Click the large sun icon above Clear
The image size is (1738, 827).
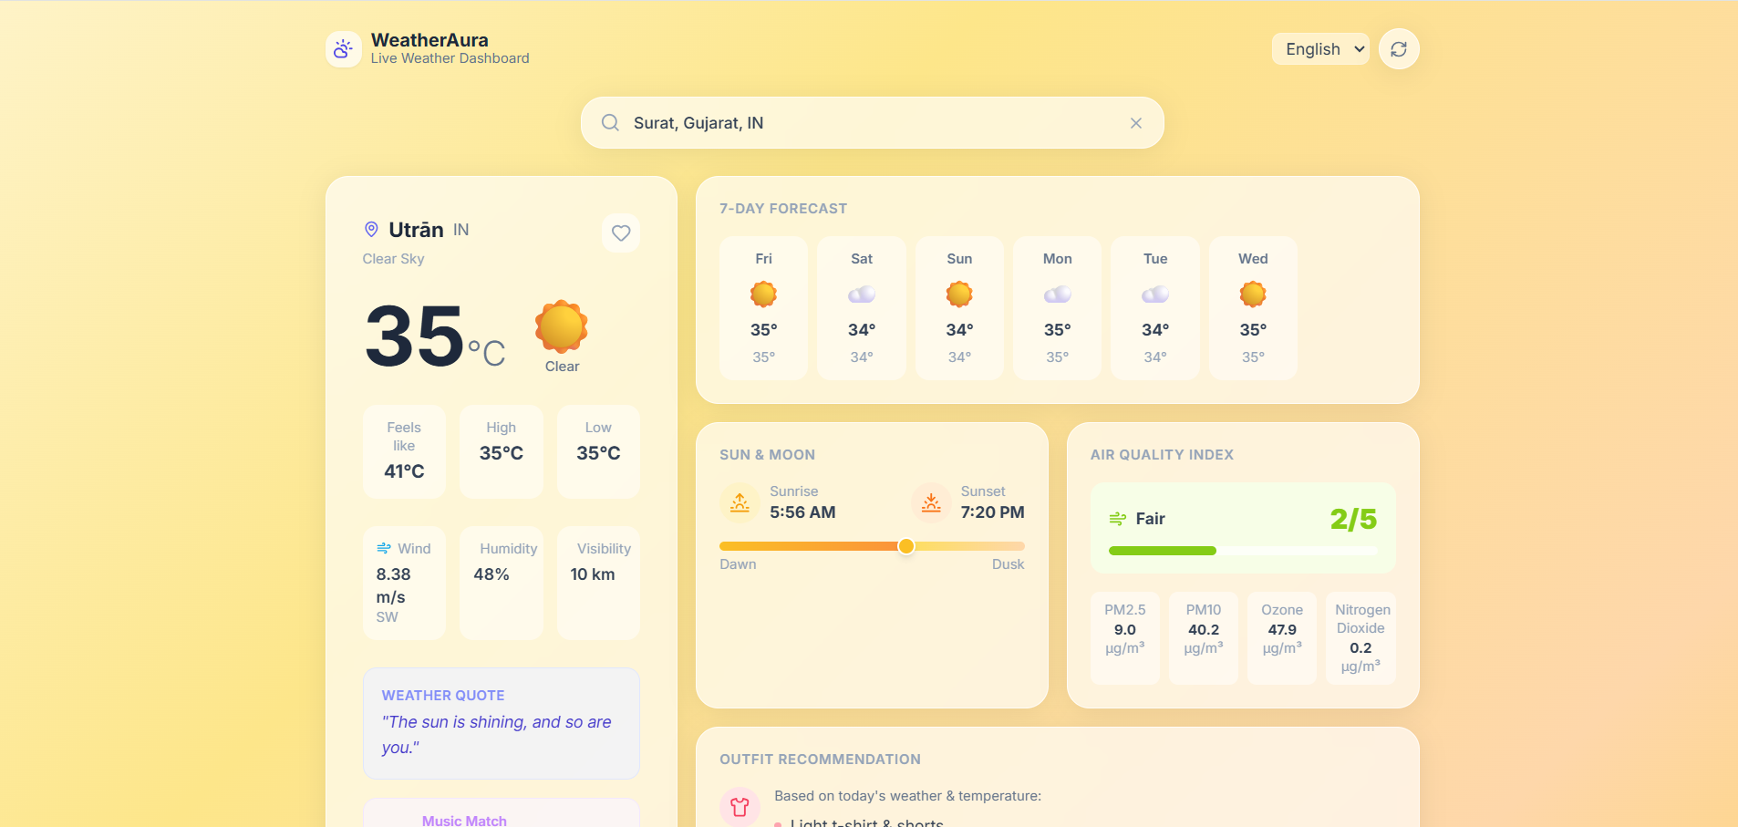click(562, 326)
